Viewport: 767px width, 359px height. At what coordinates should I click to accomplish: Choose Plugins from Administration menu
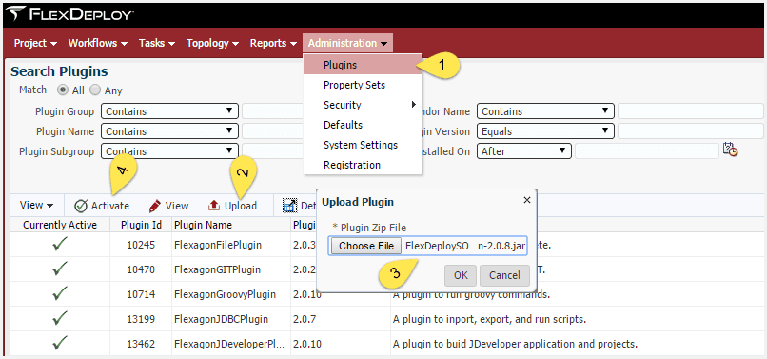pyautogui.click(x=363, y=65)
